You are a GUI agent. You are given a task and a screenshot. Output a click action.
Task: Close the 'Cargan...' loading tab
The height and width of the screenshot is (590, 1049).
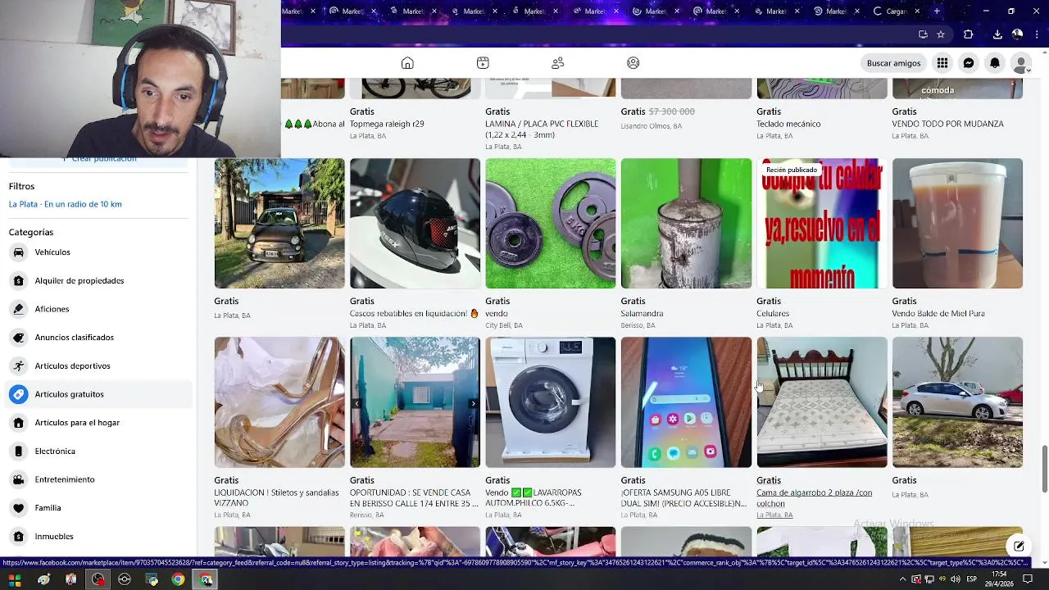click(917, 11)
